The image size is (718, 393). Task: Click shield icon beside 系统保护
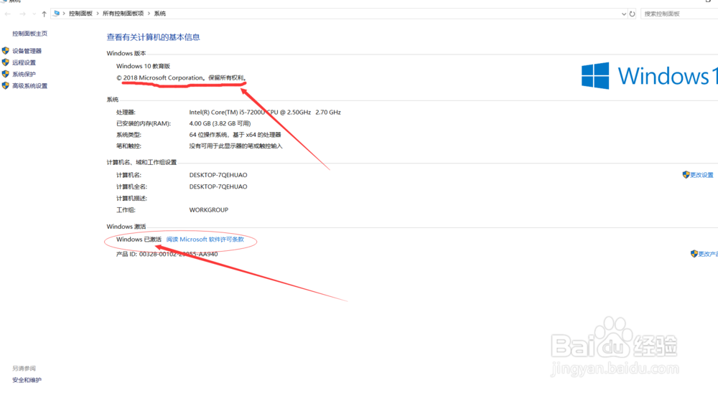pos(6,74)
